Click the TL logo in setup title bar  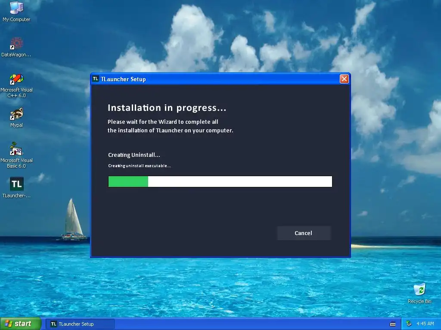coord(96,79)
